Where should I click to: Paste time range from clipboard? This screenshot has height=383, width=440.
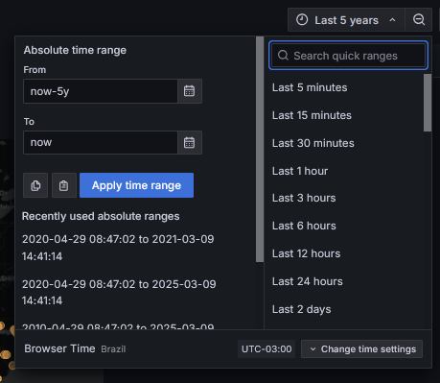click(x=64, y=185)
